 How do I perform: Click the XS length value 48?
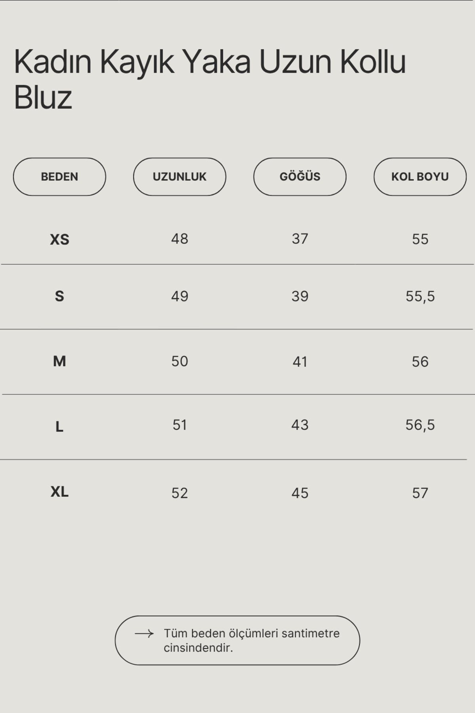click(180, 239)
